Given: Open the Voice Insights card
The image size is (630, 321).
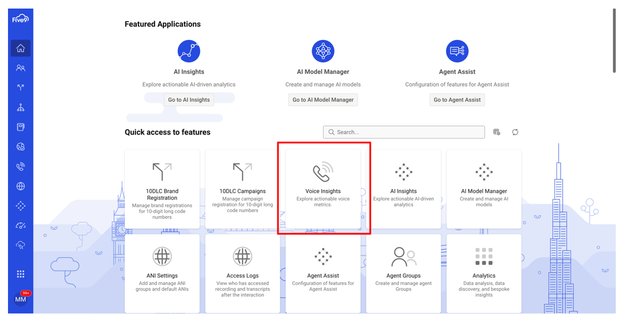Looking at the screenshot, I should click(323, 189).
